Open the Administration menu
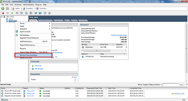This screenshot has height=101, width=188. pyautogui.click(x=28, y=5)
